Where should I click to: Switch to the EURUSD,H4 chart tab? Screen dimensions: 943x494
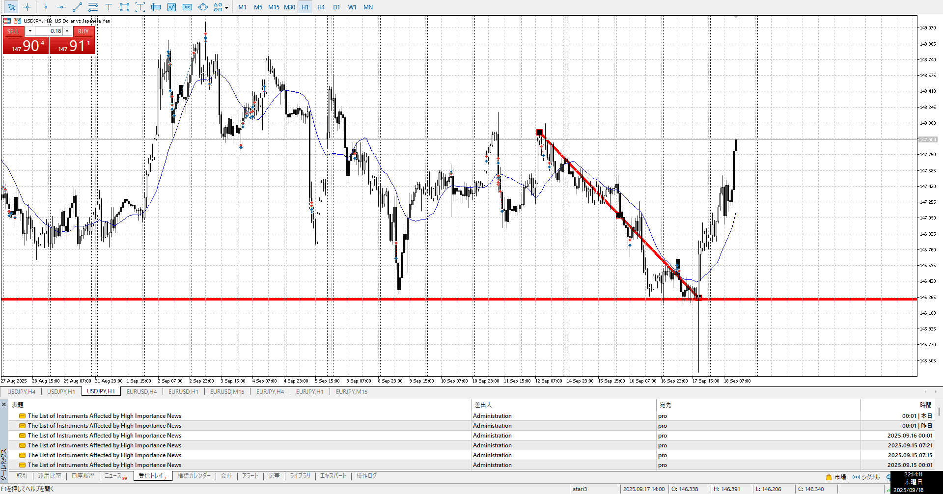141,391
